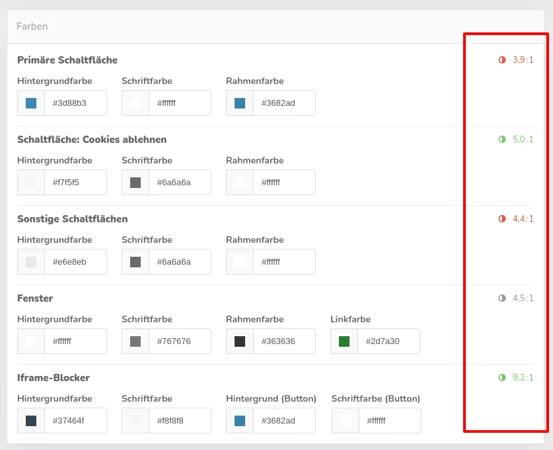Click the #3d88b3 hex input field
The width and height of the screenshot is (553, 450).
pos(75,103)
